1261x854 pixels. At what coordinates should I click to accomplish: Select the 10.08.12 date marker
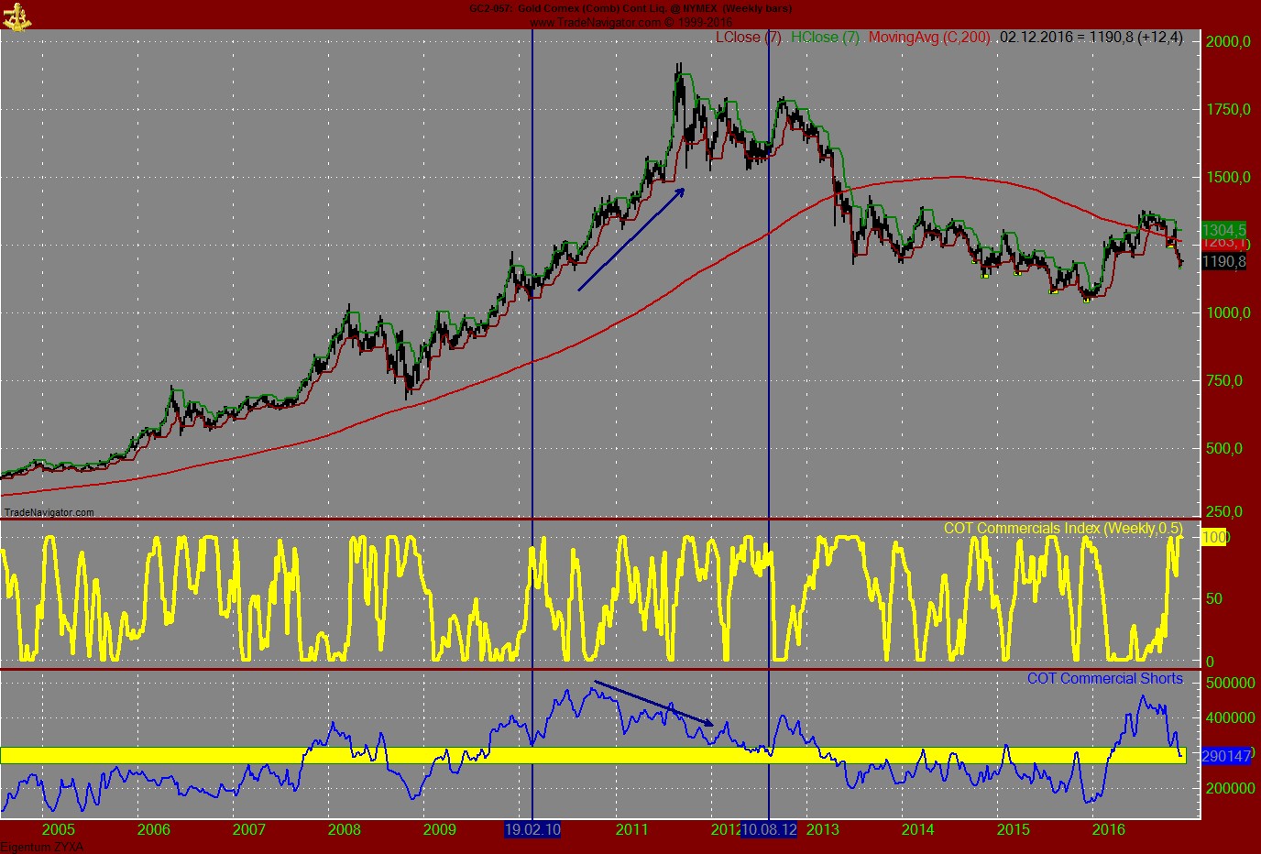coord(769,829)
